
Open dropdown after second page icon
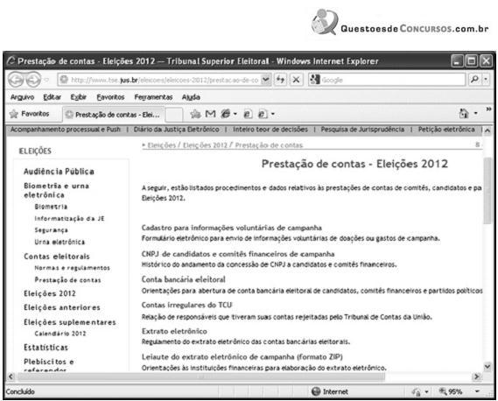point(272,114)
